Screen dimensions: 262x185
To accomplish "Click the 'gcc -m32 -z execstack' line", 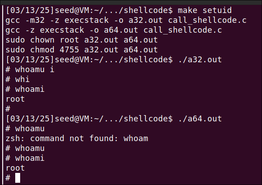I will 126,20.
